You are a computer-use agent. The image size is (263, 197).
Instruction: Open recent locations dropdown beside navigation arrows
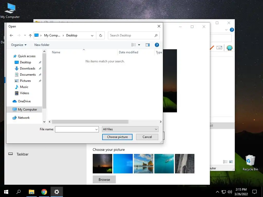coord(25,35)
